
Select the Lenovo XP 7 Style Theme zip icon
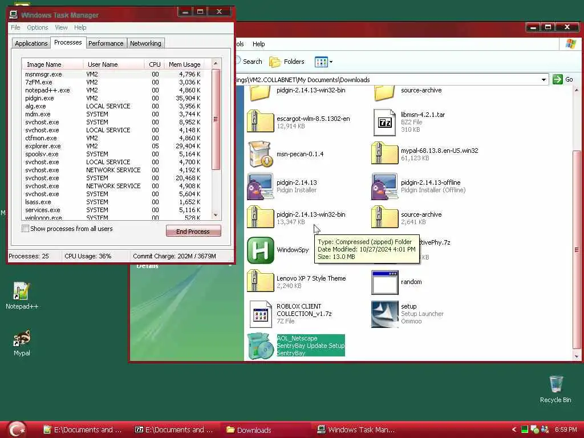pyautogui.click(x=260, y=281)
